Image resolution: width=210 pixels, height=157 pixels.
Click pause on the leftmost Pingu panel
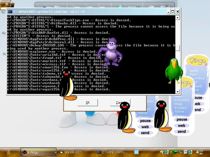145,121
